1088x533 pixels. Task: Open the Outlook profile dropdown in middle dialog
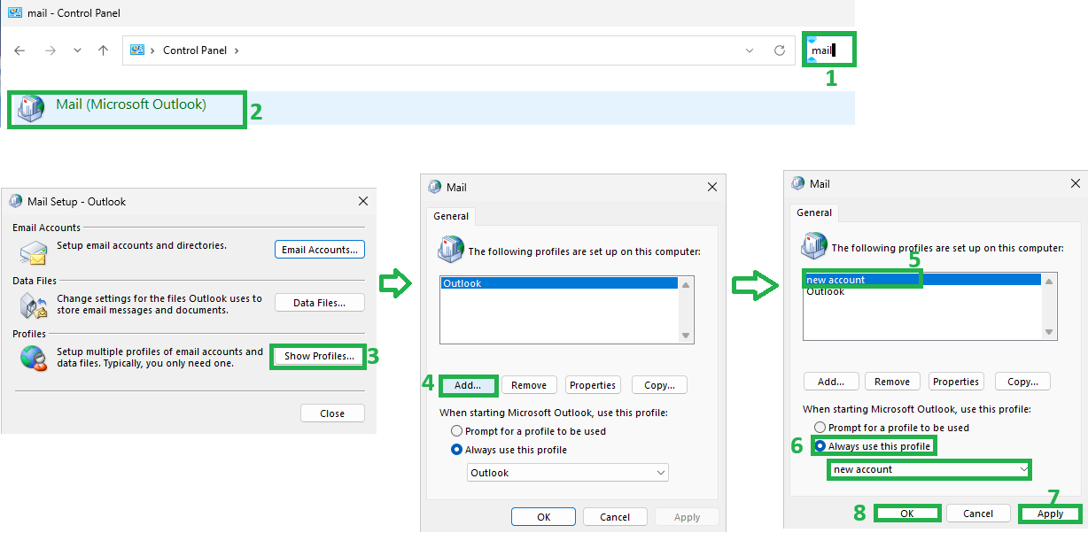tap(567, 473)
